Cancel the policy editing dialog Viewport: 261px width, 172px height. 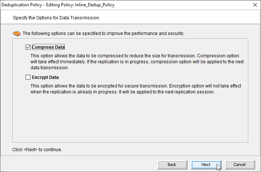239,165
